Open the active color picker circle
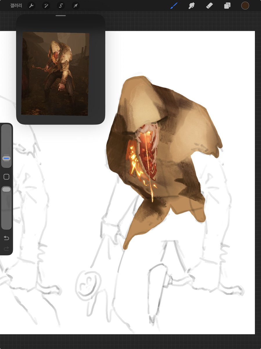 (x=245, y=6)
